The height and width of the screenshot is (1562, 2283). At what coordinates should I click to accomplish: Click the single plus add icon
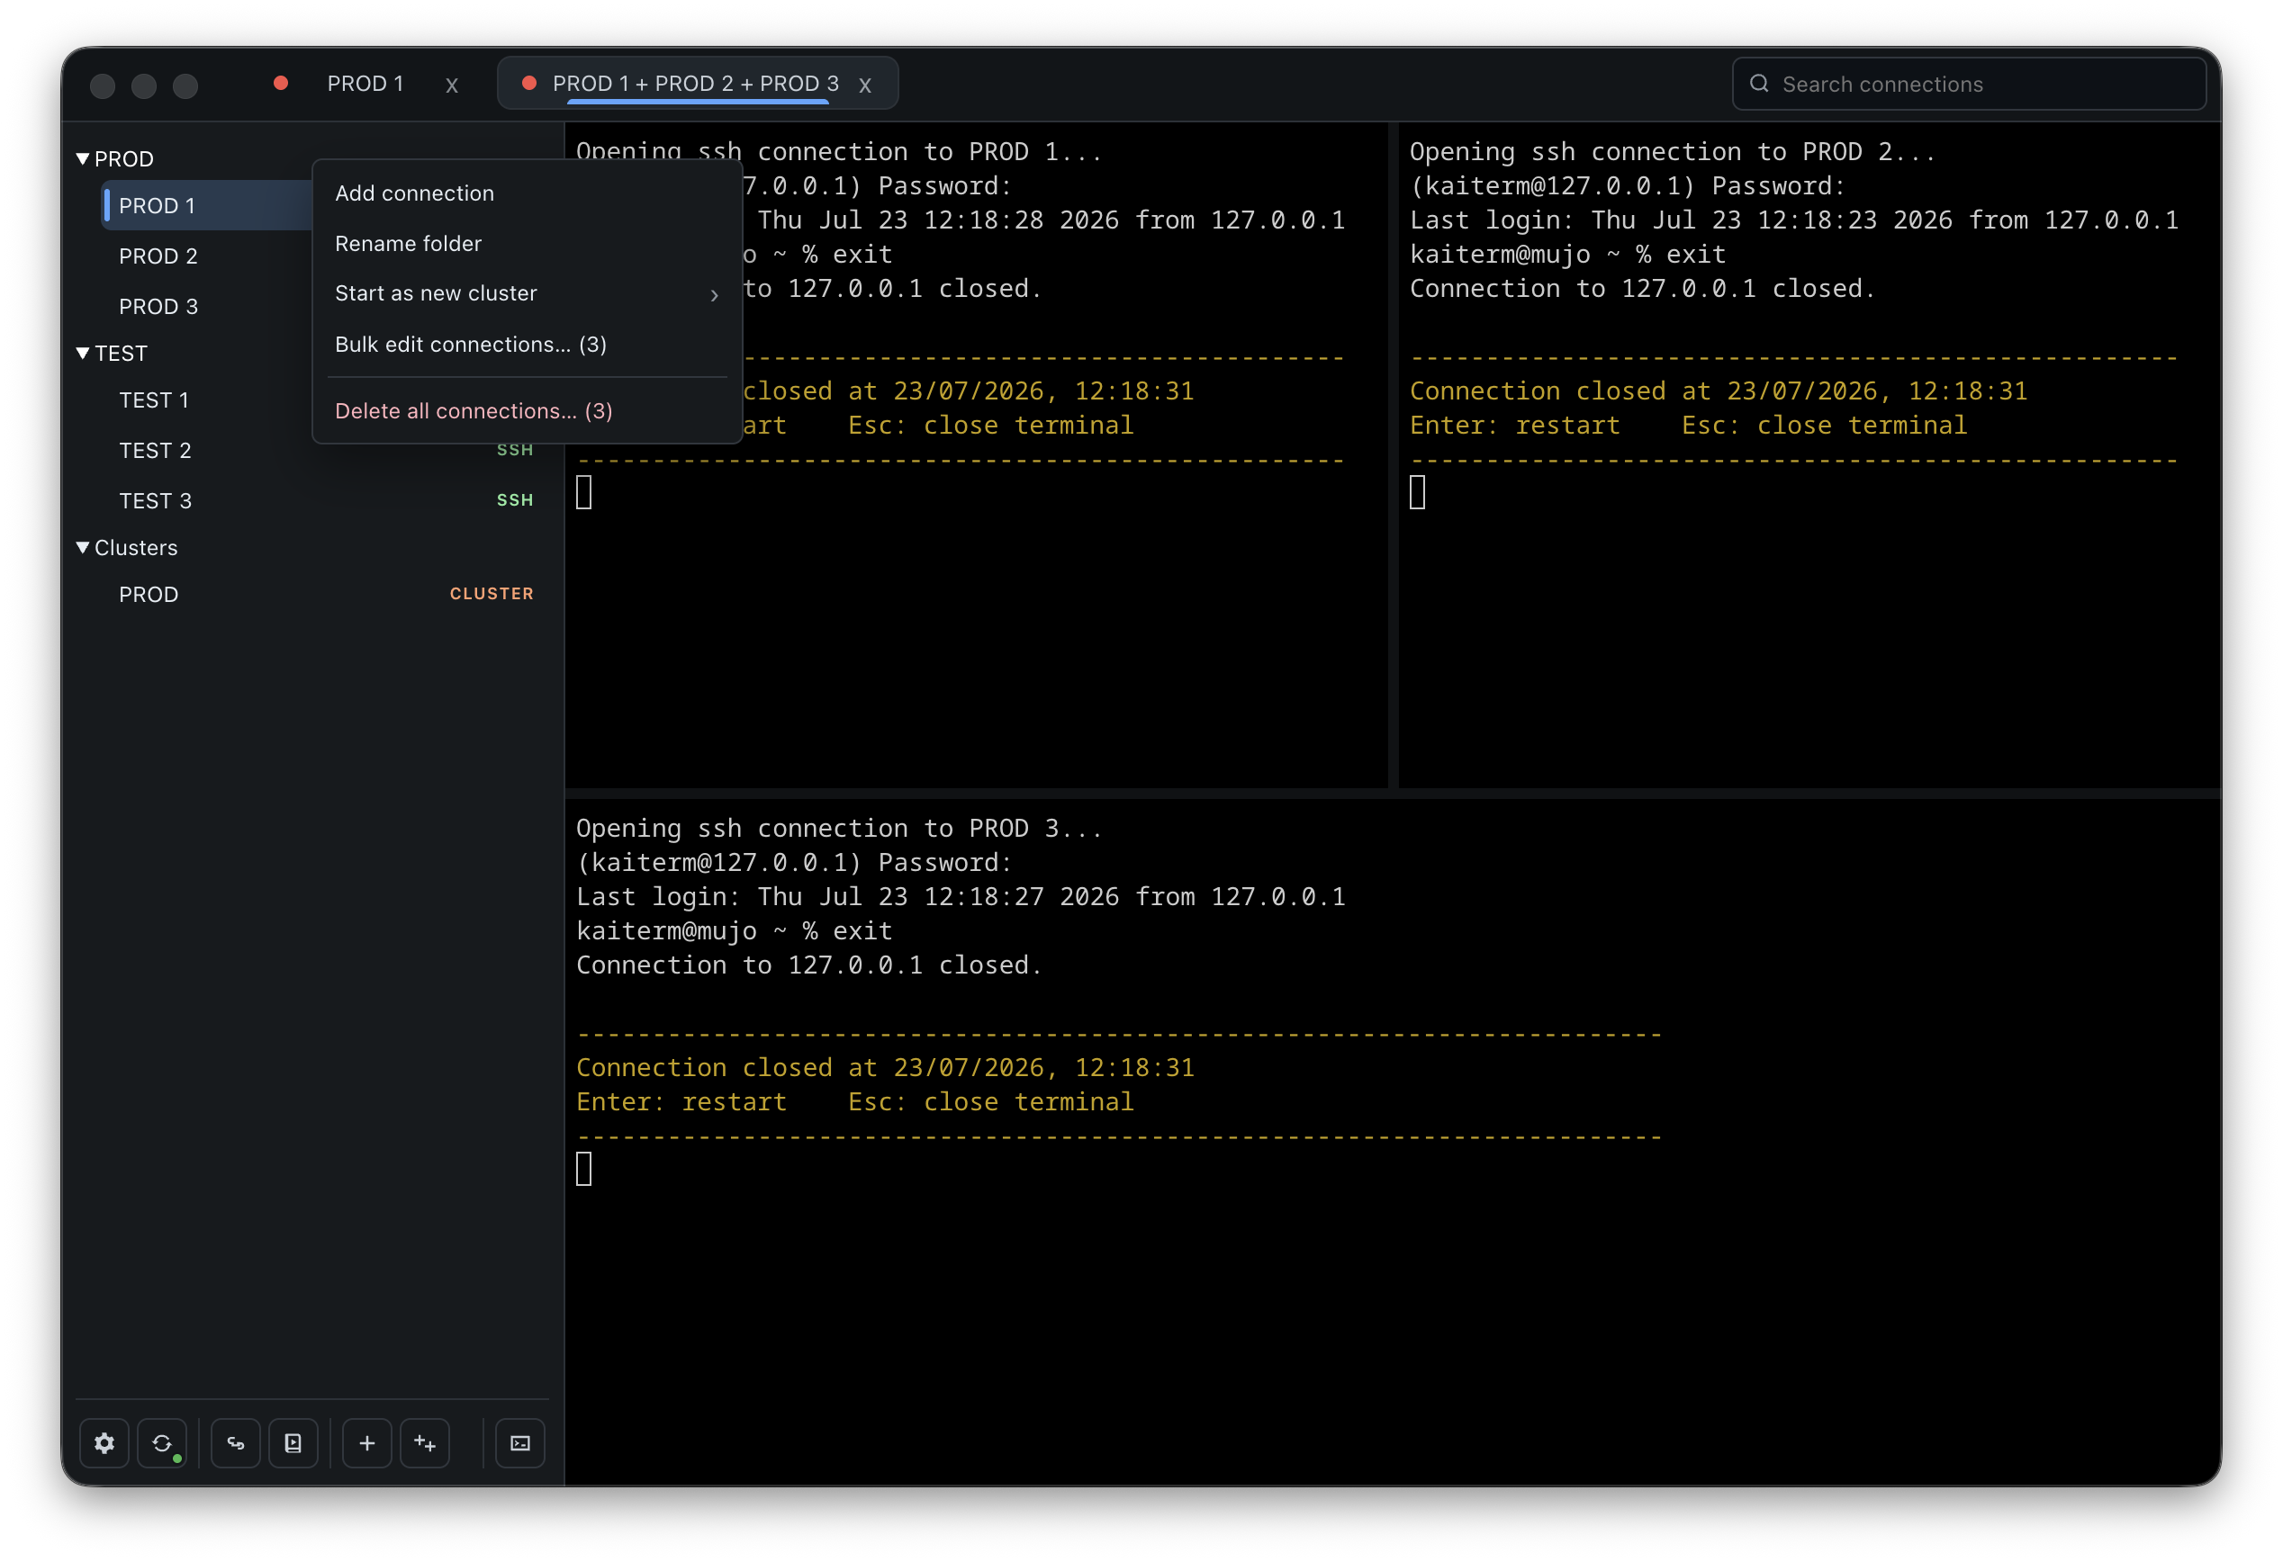367,1443
